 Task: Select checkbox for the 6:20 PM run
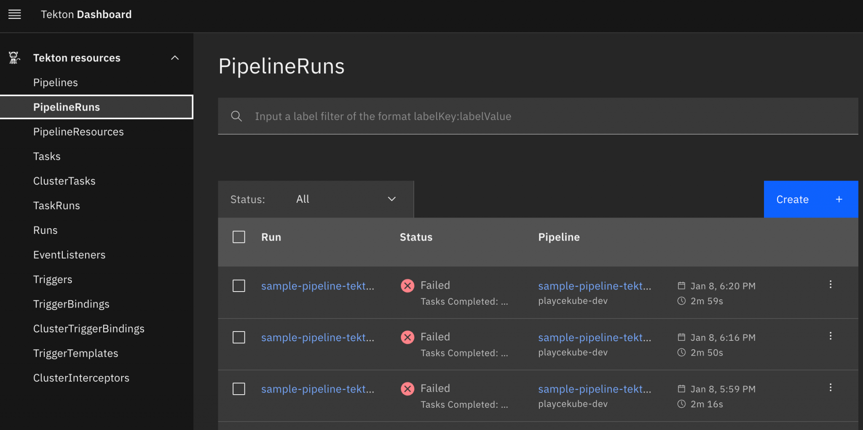[x=239, y=286]
